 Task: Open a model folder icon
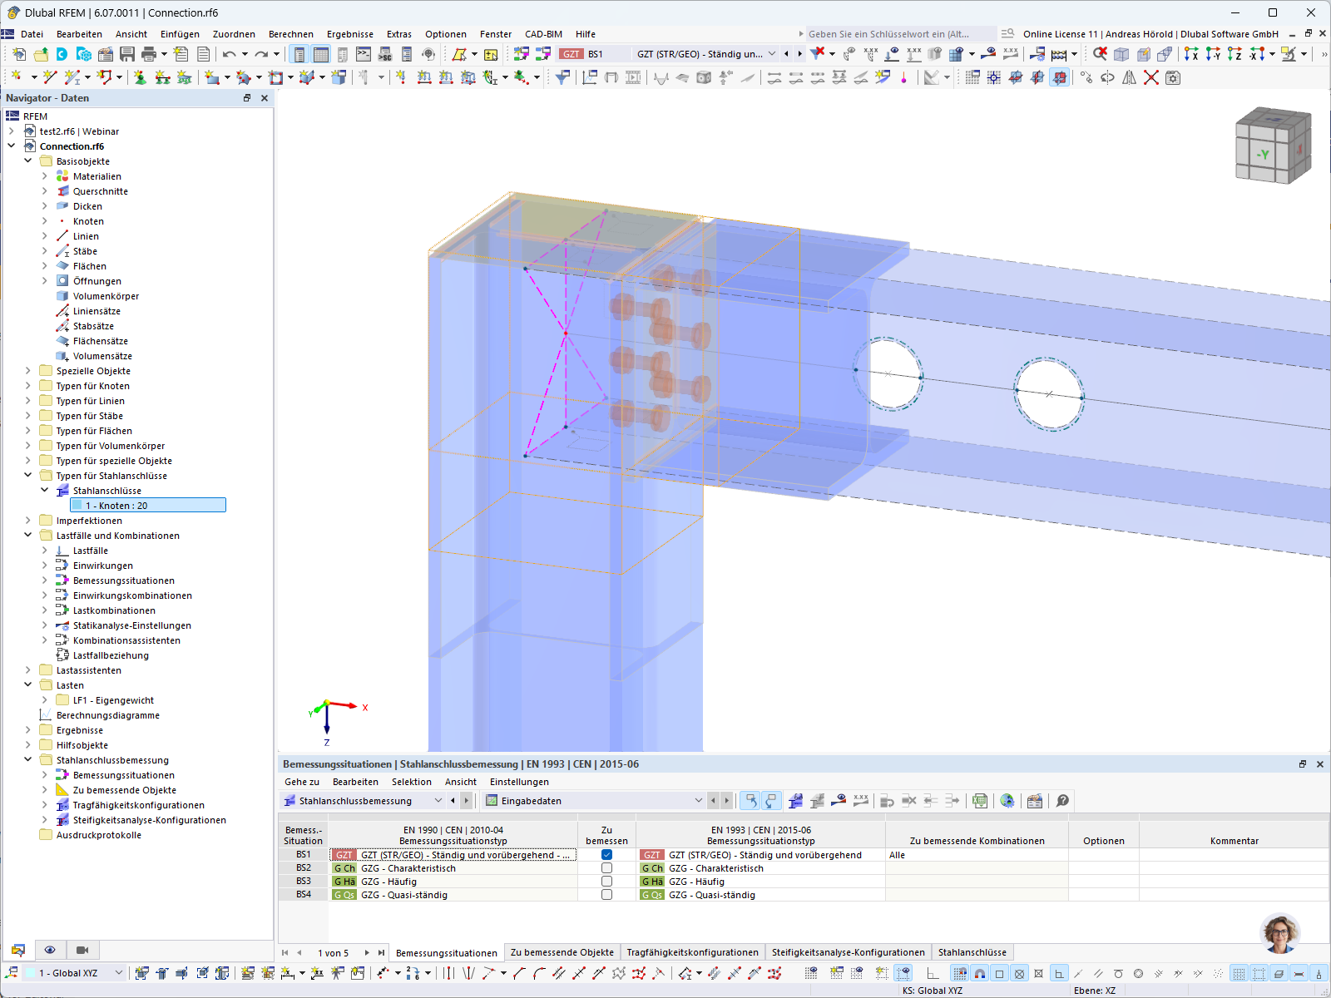tap(40, 54)
